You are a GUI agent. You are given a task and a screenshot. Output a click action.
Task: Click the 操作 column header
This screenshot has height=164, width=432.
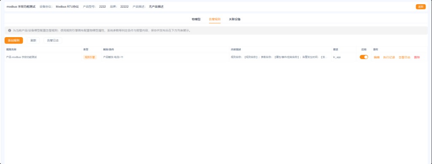(x=376, y=49)
